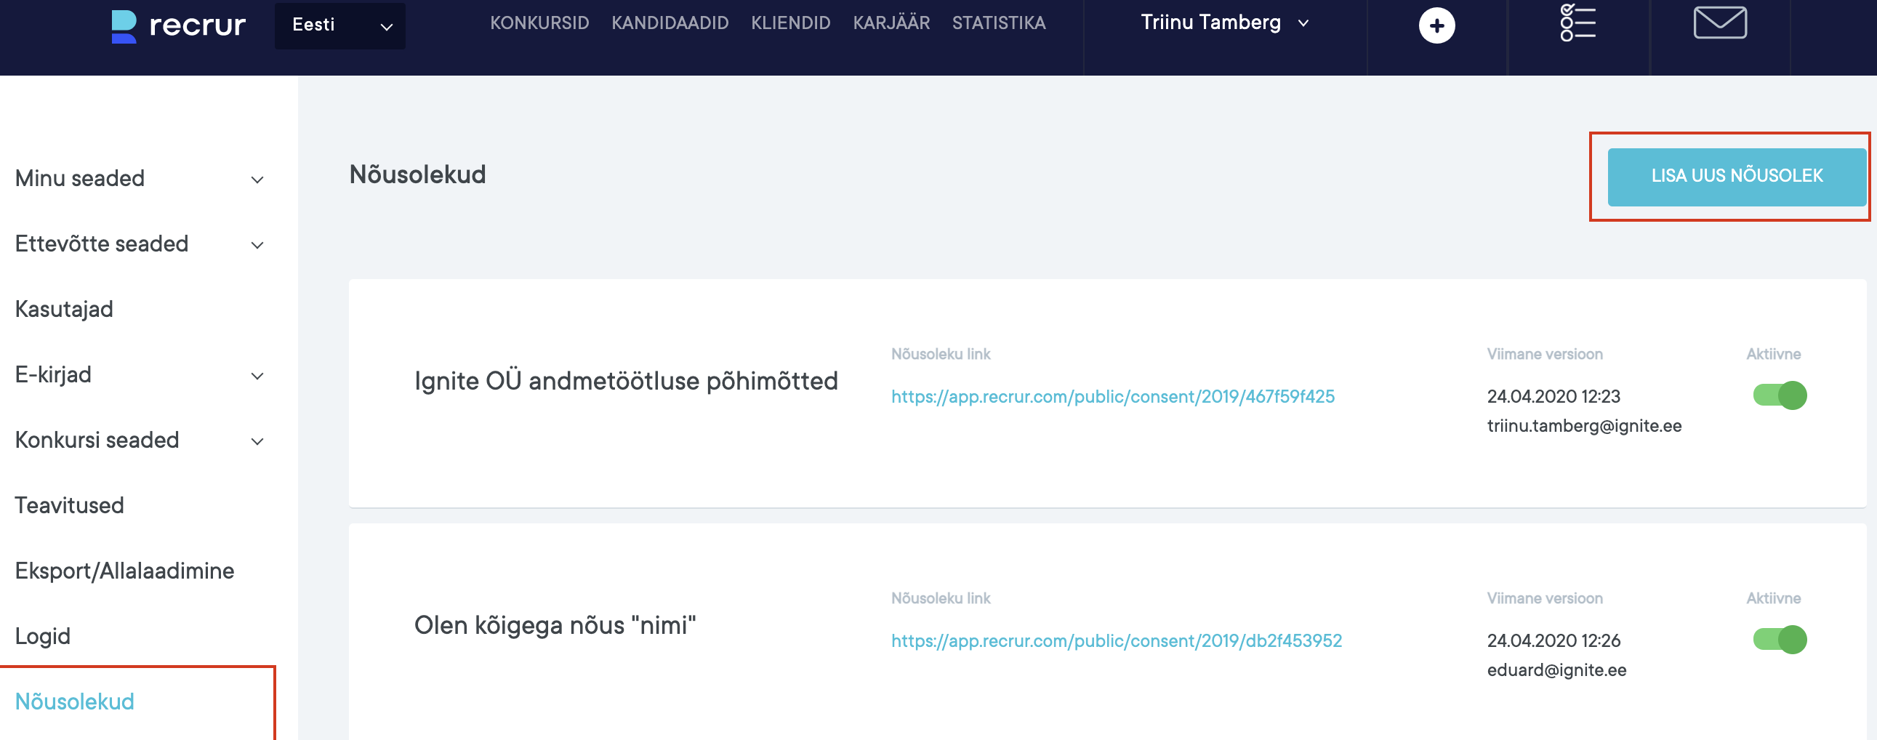Open consent link ending in 467f59f425
Viewport: 1877px width, 740px height.
pyautogui.click(x=1113, y=397)
